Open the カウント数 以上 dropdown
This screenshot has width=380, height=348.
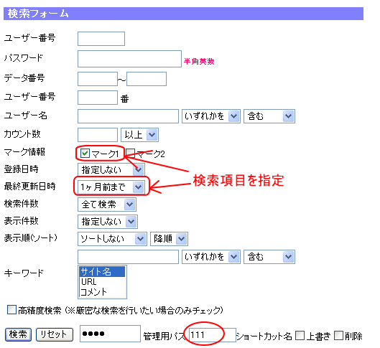pyautogui.click(x=139, y=135)
